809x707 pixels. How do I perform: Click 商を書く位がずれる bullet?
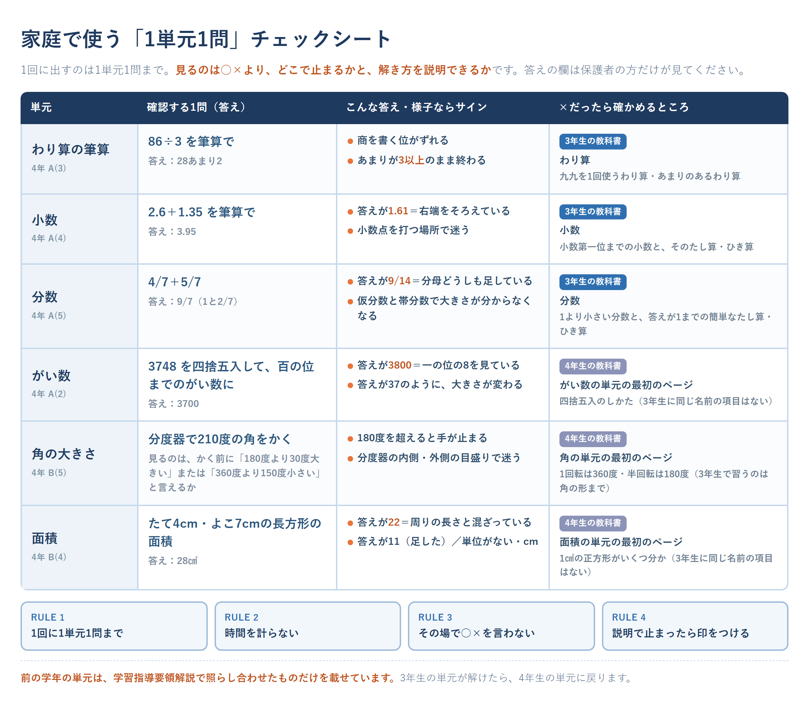(x=398, y=141)
